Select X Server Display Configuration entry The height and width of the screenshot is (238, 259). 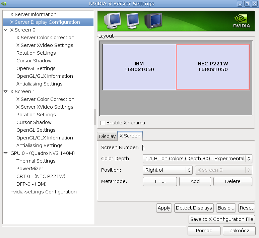click(48, 22)
